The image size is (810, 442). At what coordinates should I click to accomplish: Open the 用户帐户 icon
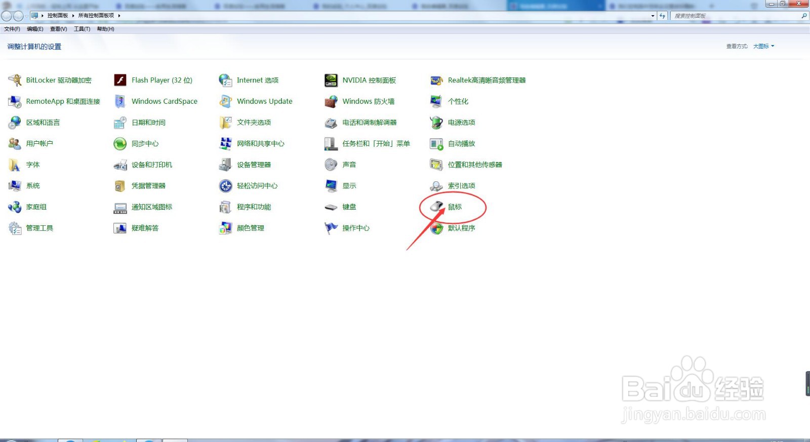point(15,144)
